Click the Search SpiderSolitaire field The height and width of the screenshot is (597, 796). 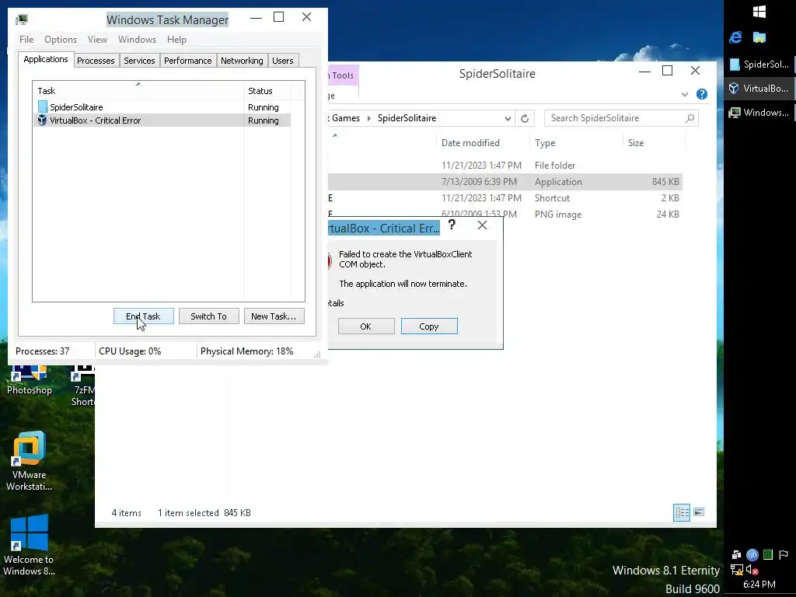coord(621,118)
